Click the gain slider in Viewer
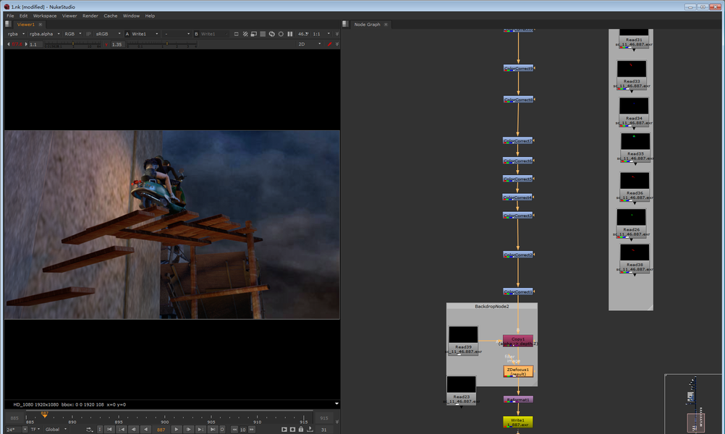Screen dimensions: 725x434 click(72, 44)
